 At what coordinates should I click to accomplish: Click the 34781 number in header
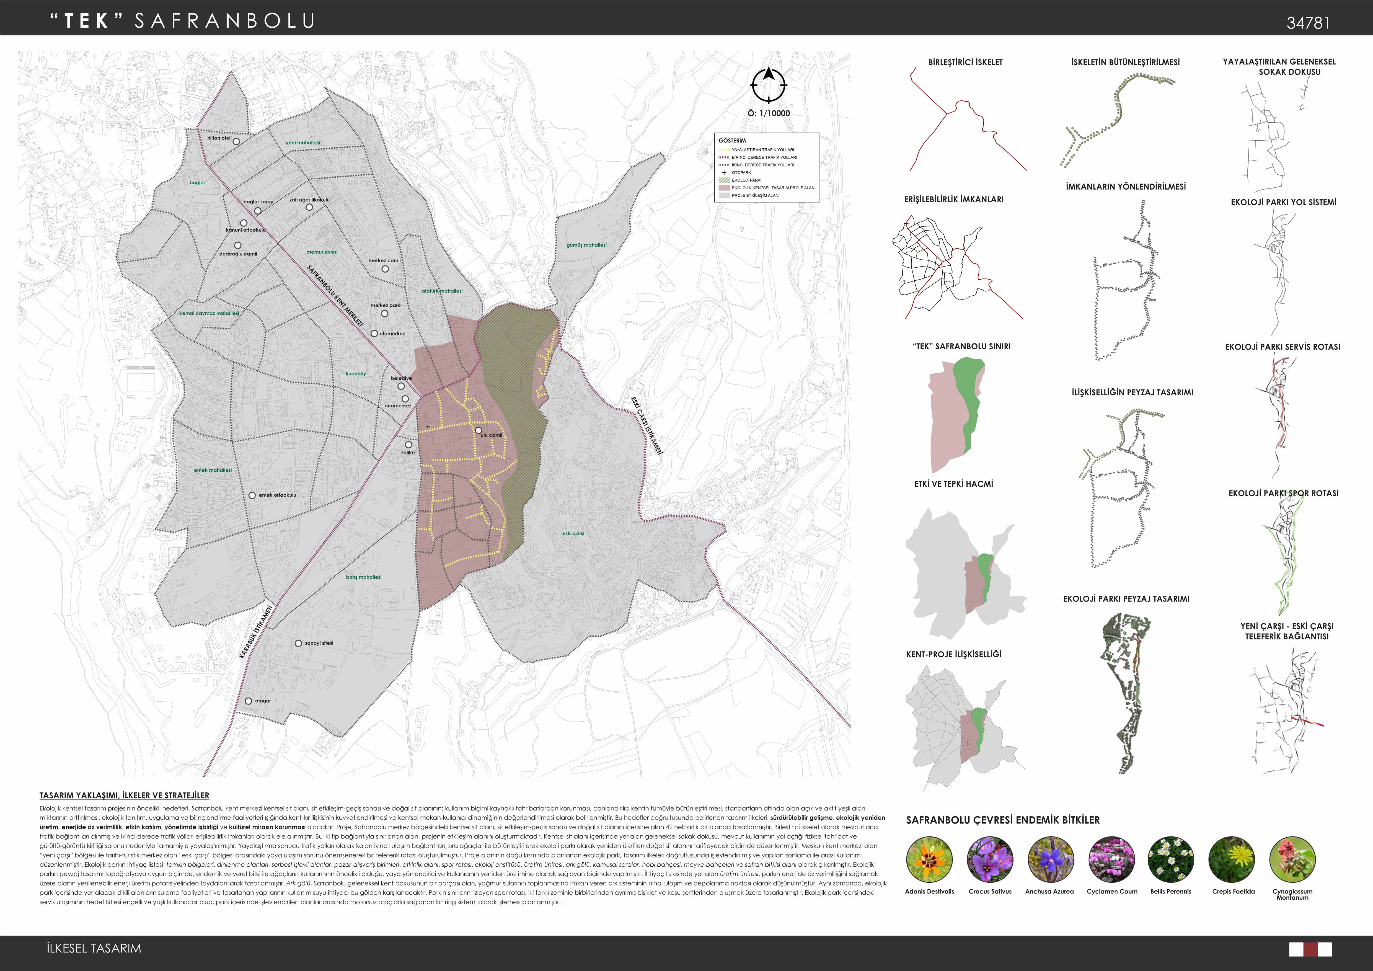[x=1309, y=23]
